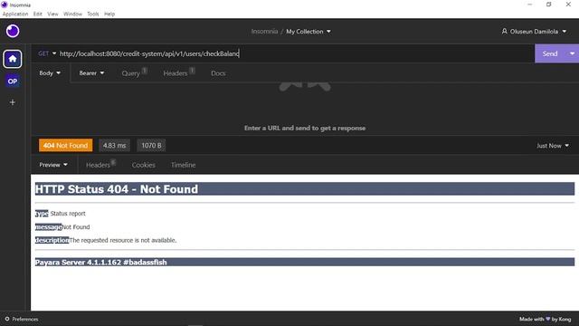Click the 'Status report' type text
This screenshot has height=326, width=579.
[68, 214]
